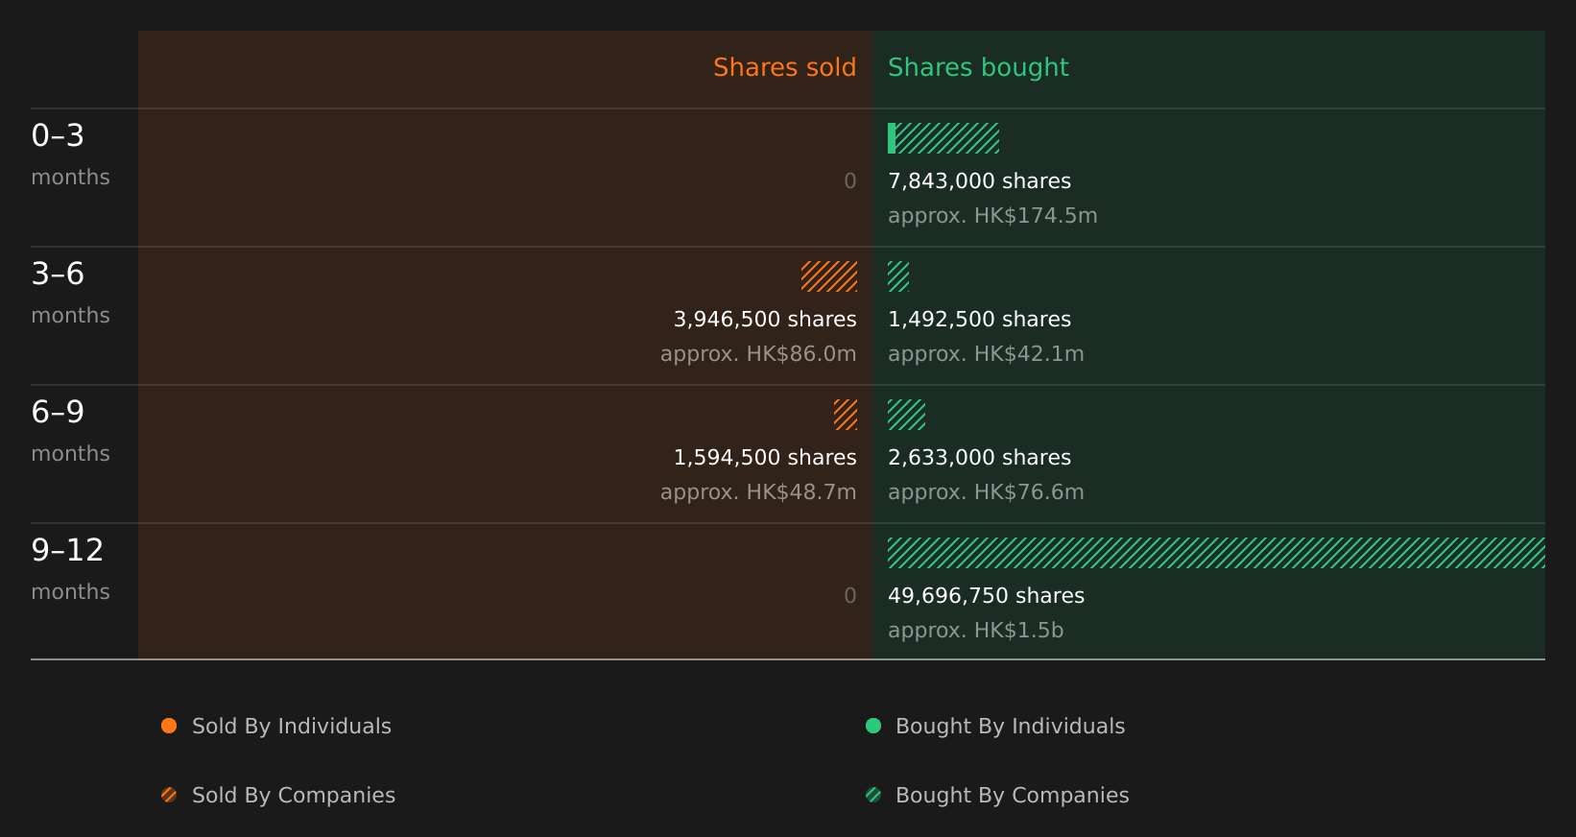Select the 2,633,000 shares value
Screen dimensions: 1576x837
979,458
